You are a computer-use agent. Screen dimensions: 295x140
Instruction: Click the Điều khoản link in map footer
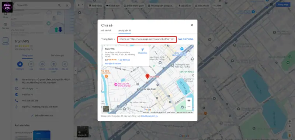click(171, 112)
